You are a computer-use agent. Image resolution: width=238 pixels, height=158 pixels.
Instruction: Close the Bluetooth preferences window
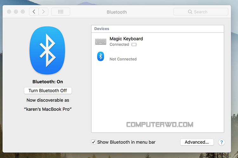pos(9,12)
